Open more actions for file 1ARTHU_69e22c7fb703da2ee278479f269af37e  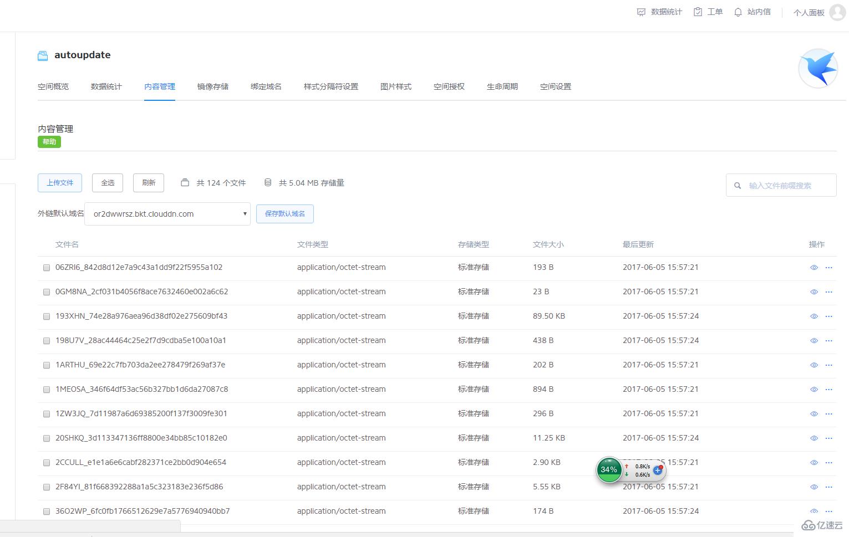click(829, 365)
